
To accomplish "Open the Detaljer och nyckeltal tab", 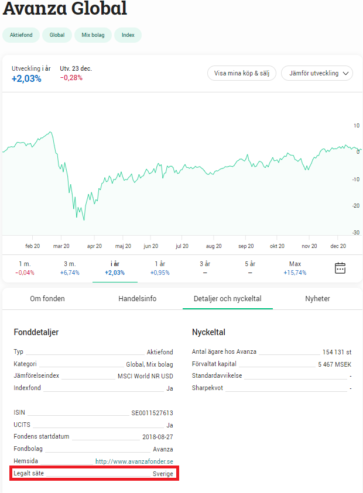I will click(x=228, y=299).
